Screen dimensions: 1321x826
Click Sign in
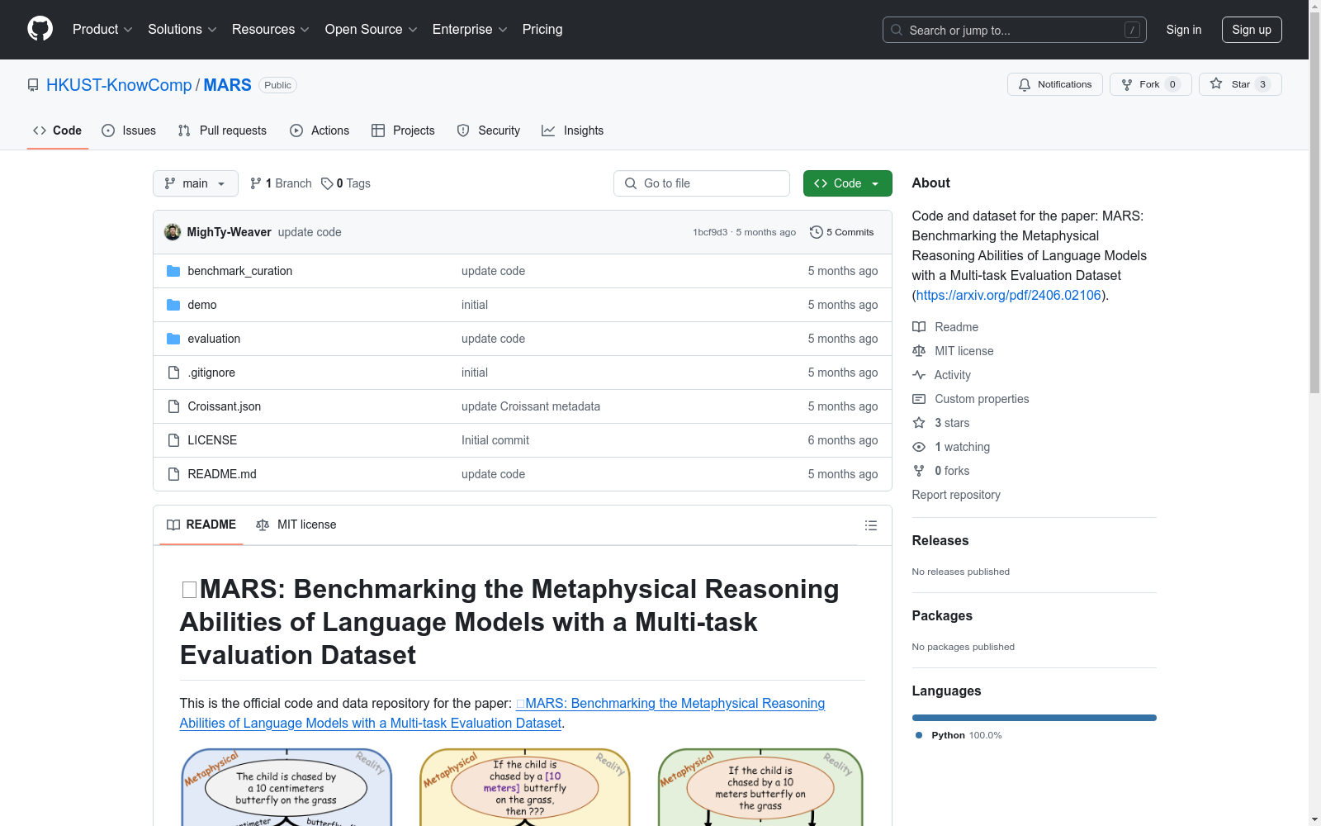pyautogui.click(x=1184, y=30)
